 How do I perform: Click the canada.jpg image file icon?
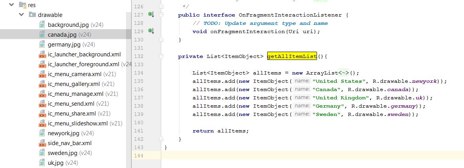[x=42, y=35]
